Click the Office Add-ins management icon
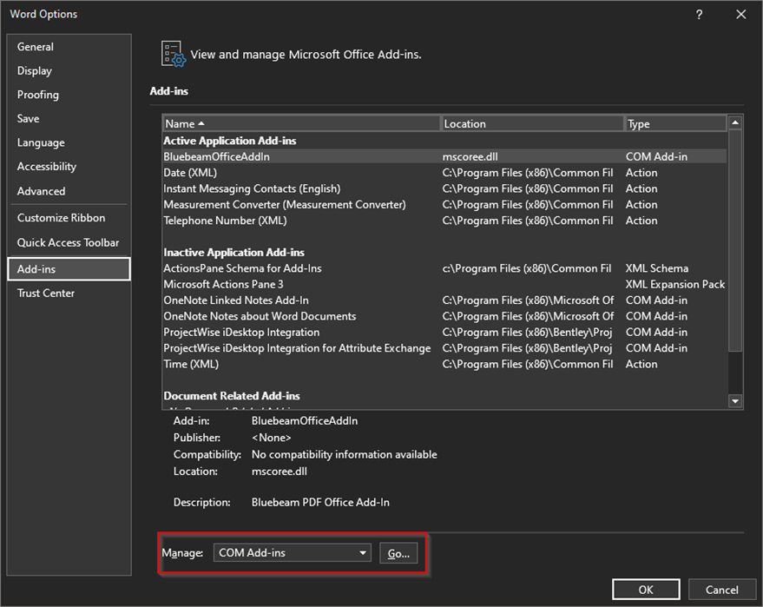 (x=169, y=53)
